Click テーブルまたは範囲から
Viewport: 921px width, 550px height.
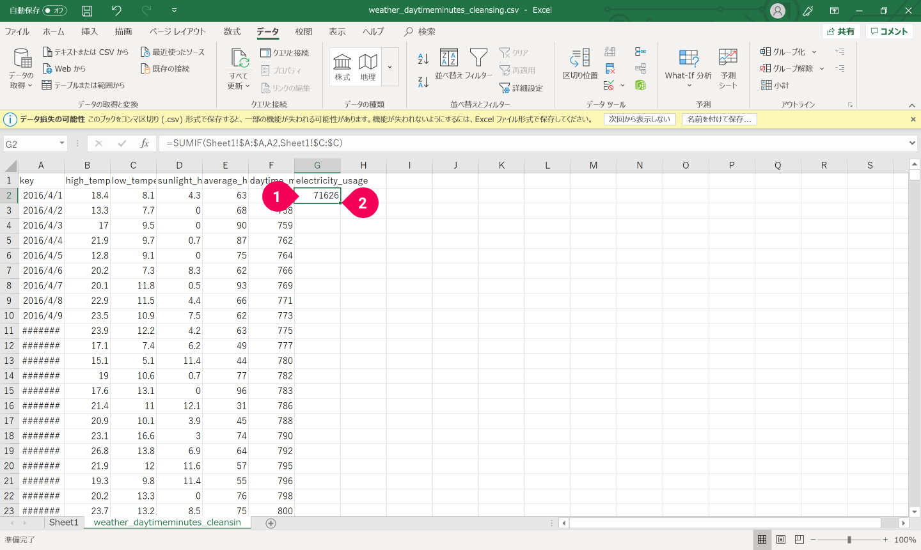coord(84,85)
